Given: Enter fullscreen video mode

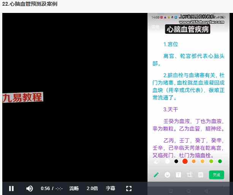Looking at the screenshot, I should coord(128,188).
